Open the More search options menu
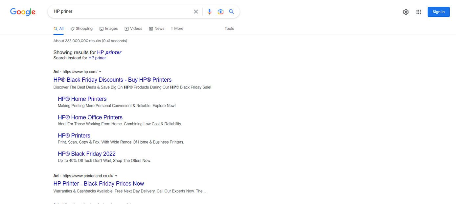Screen dimensions: 456x204 tap(177, 29)
